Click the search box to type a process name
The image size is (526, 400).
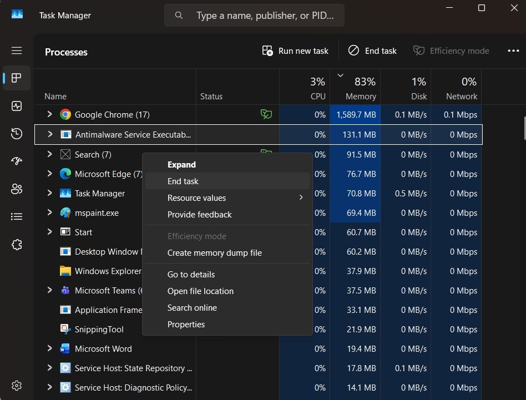coord(254,15)
